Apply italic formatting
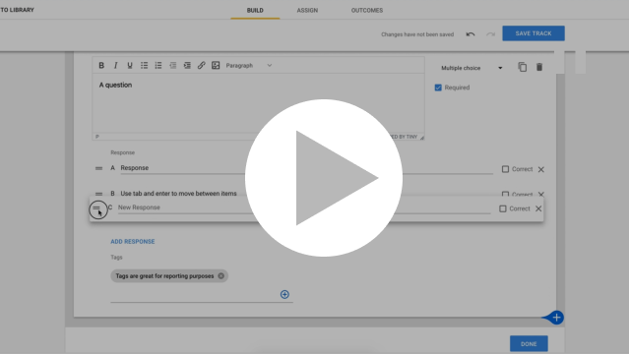 point(115,65)
